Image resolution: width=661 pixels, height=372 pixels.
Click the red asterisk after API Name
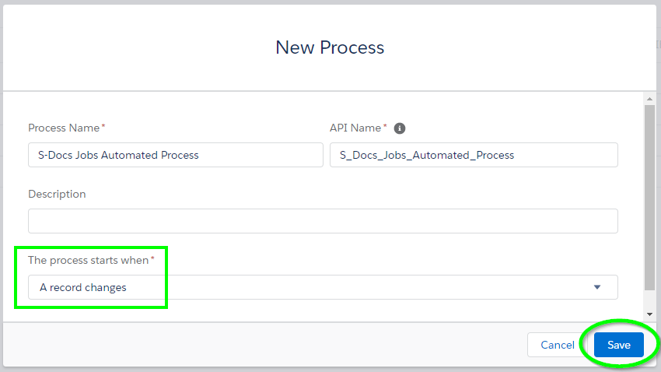pos(385,126)
